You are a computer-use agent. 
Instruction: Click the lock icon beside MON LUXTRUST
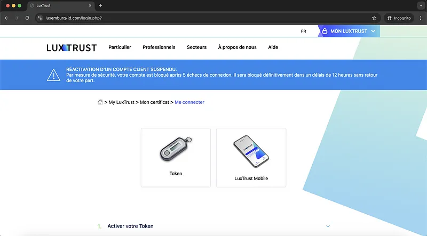[x=325, y=31]
